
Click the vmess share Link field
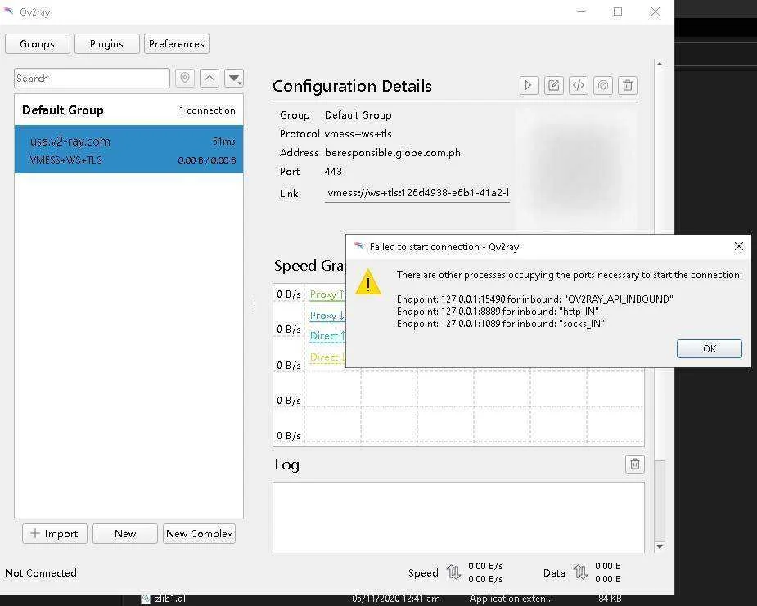pyautogui.click(x=417, y=193)
